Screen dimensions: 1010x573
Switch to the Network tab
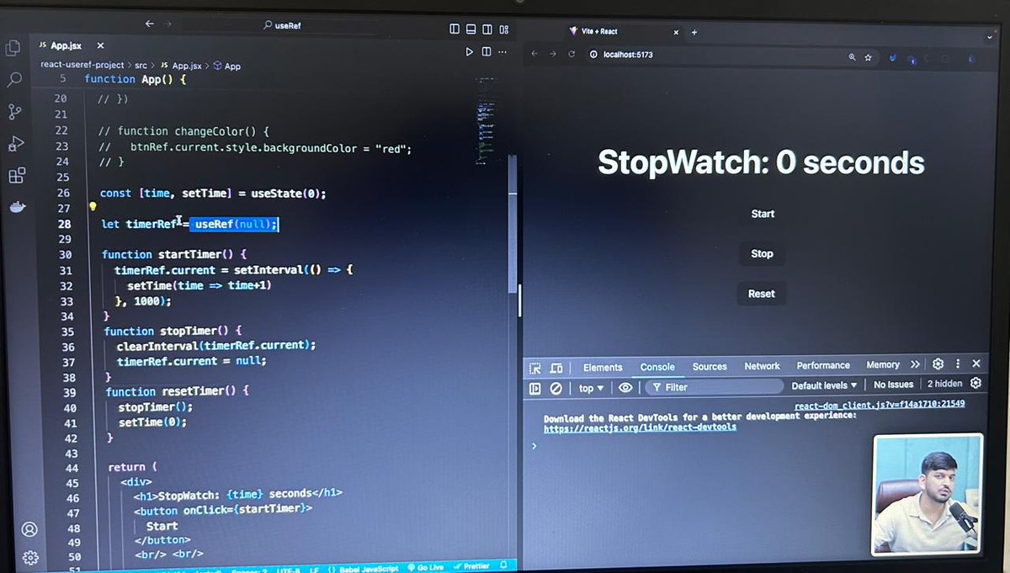[762, 366]
